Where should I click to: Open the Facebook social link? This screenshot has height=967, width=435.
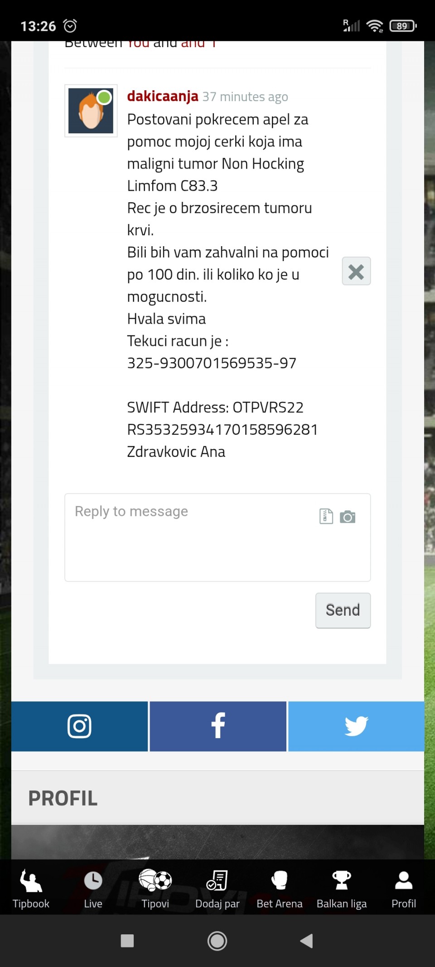tap(218, 726)
